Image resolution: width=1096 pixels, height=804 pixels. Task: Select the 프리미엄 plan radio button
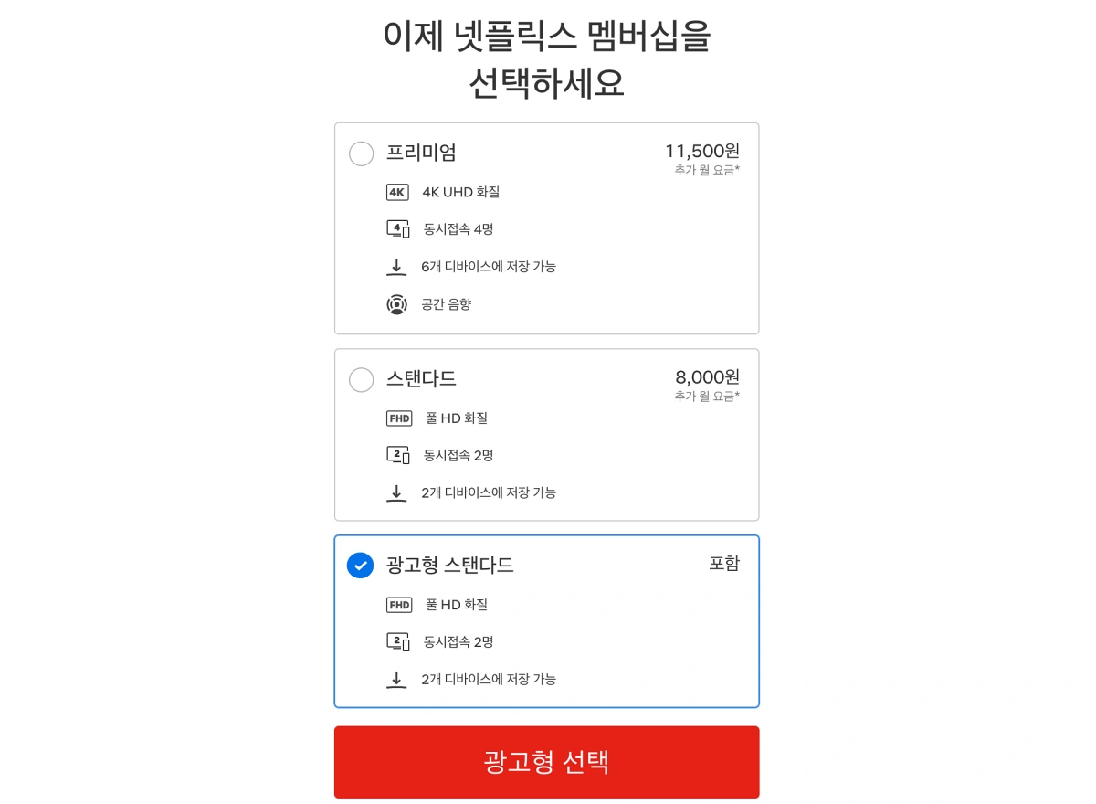[x=361, y=153]
